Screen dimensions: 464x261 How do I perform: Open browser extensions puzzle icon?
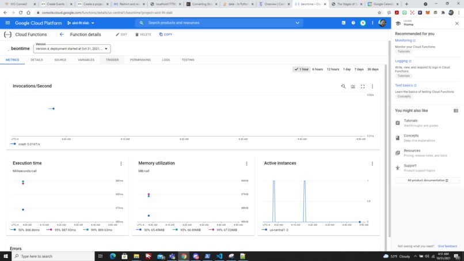[443, 13]
